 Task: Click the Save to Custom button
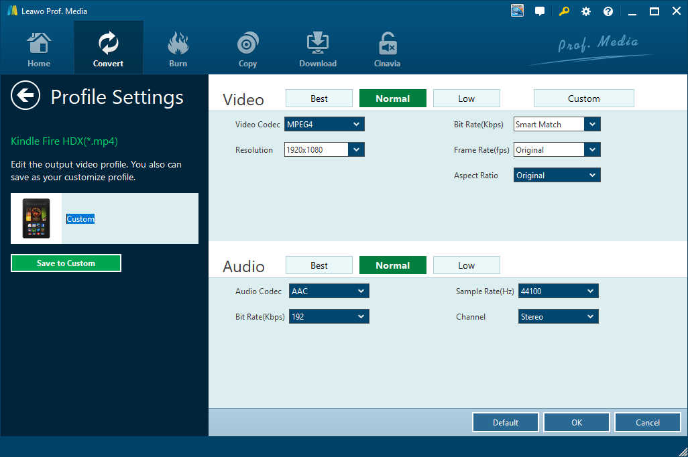pyautogui.click(x=66, y=263)
